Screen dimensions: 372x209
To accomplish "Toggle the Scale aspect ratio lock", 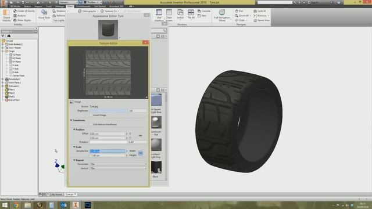I will [141, 153].
